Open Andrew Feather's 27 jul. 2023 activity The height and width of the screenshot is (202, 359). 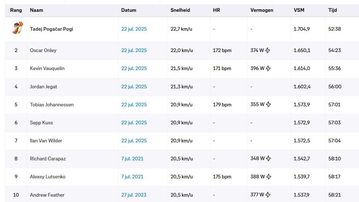click(134, 195)
